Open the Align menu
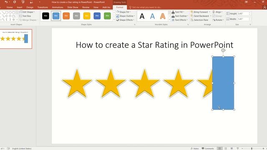 [x=218, y=12]
